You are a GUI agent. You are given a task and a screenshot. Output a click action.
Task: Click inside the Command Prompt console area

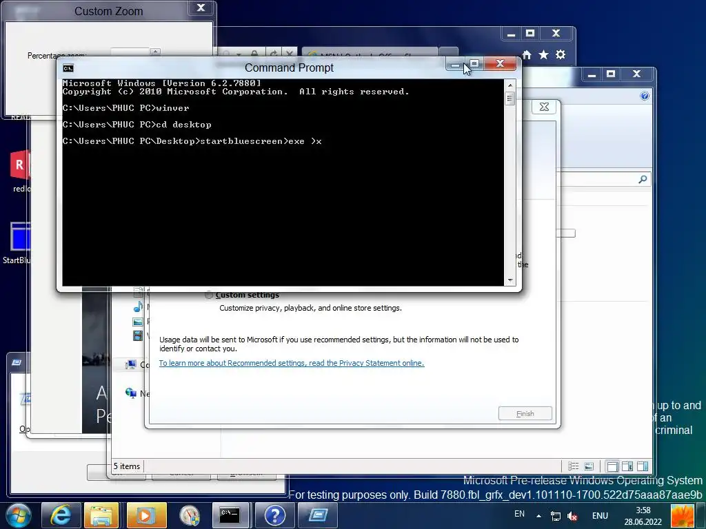tap(283, 182)
